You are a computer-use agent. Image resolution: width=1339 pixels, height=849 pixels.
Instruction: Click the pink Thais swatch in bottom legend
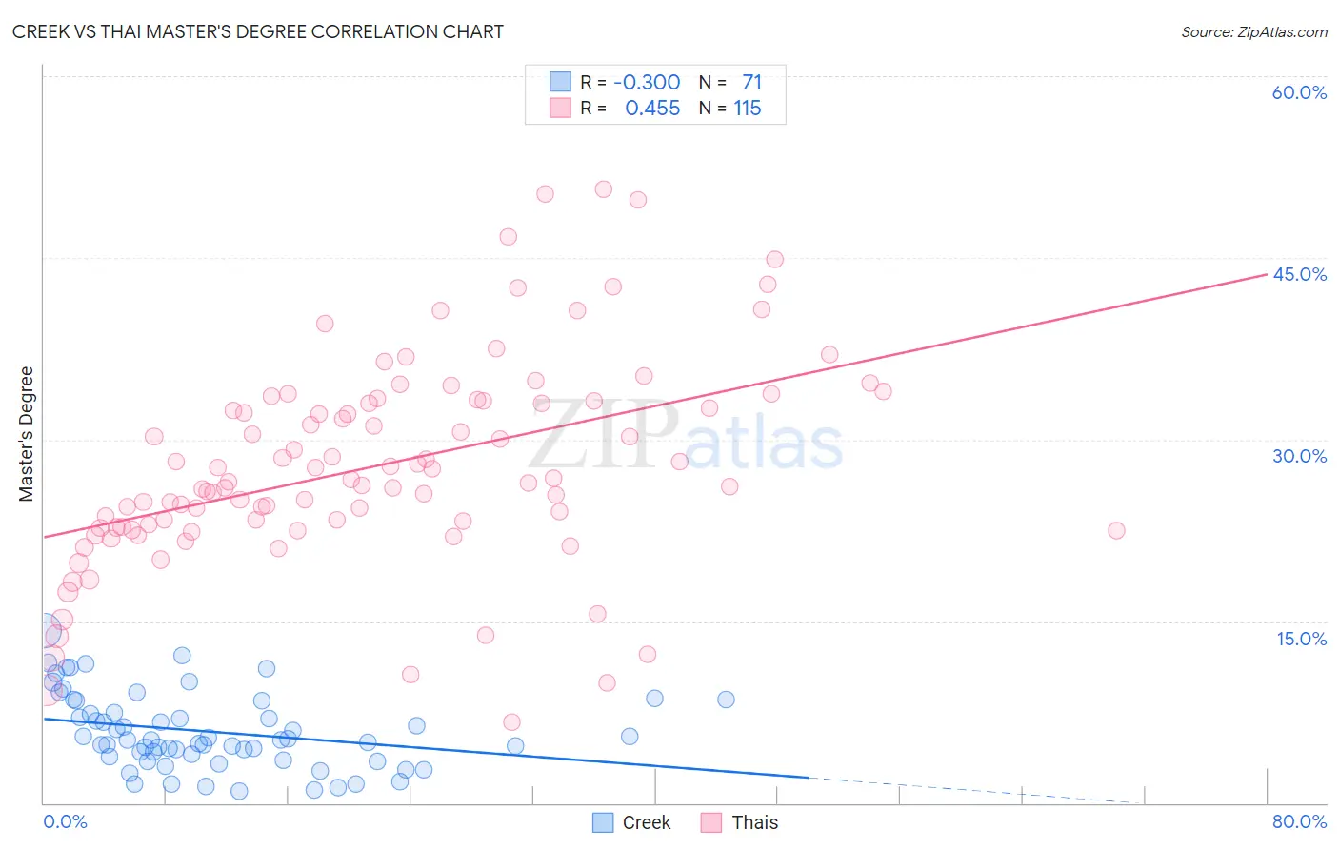(711, 822)
